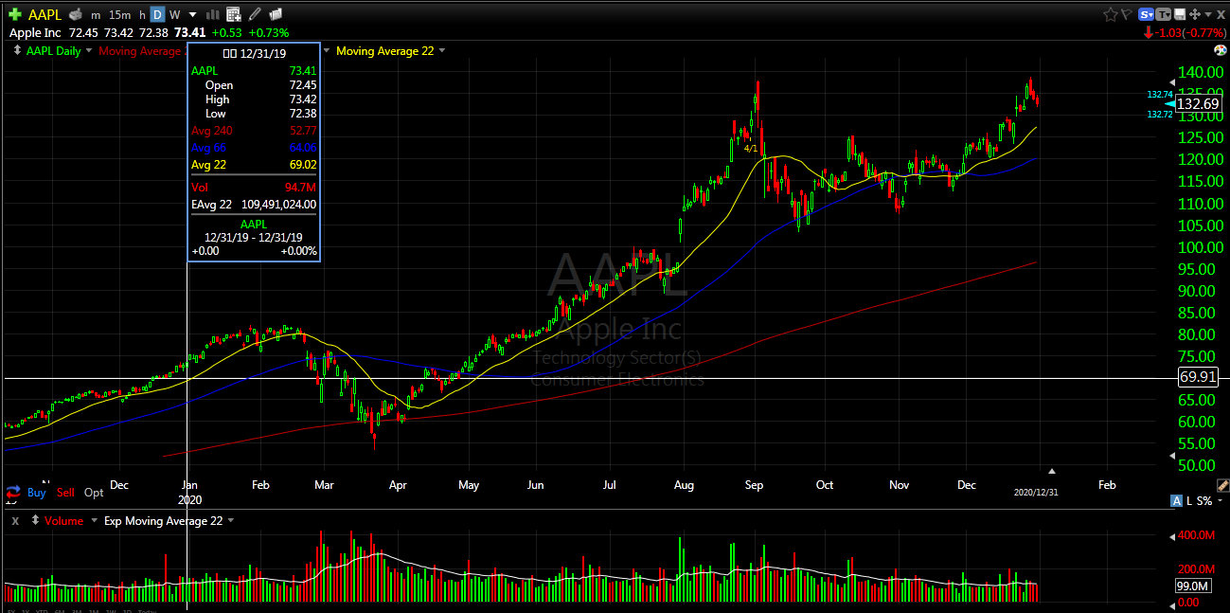Open the gray T dropdown button

1164,14
